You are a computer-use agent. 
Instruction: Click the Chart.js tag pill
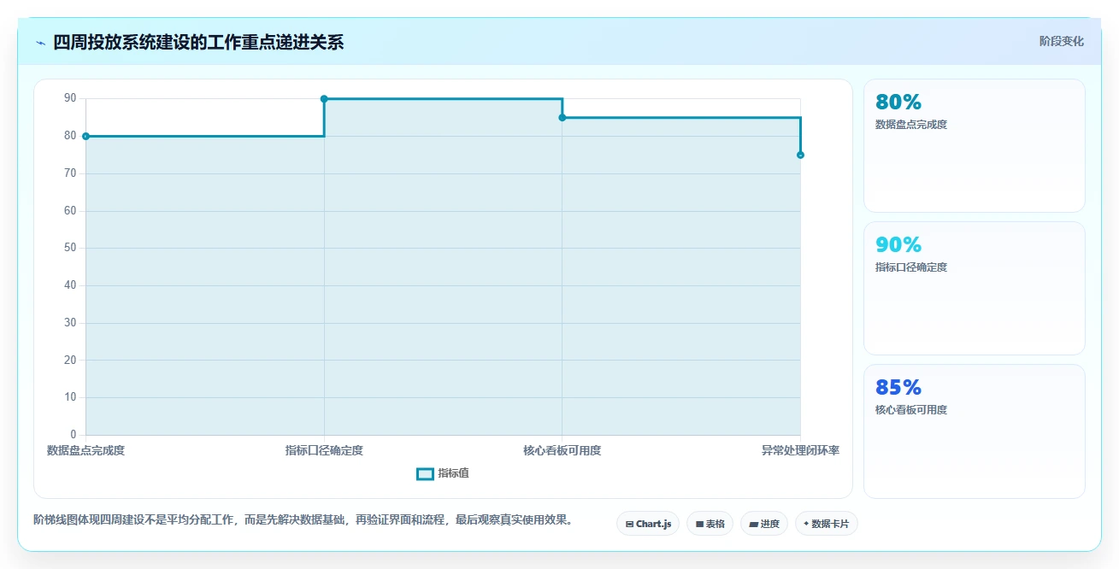648,524
